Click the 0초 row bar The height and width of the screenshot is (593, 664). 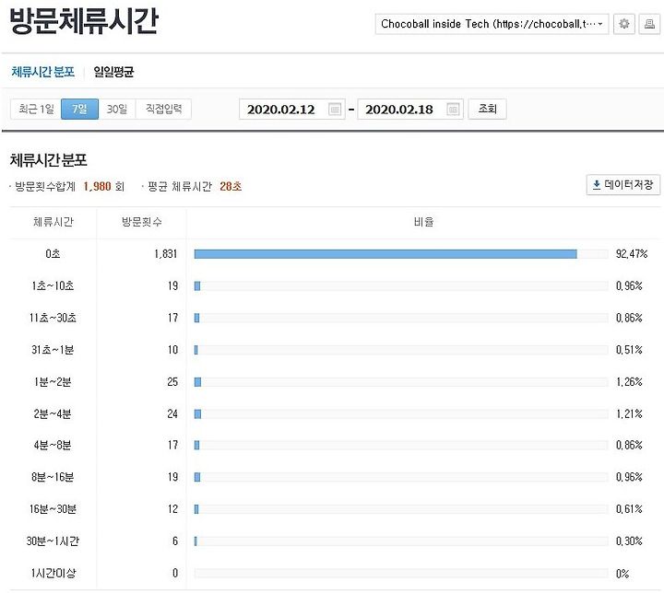click(385, 254)
